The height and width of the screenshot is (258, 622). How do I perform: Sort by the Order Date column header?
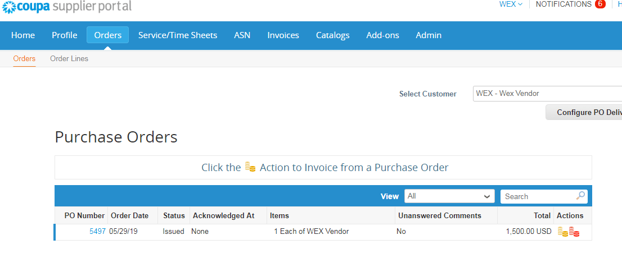coord(130,216)
